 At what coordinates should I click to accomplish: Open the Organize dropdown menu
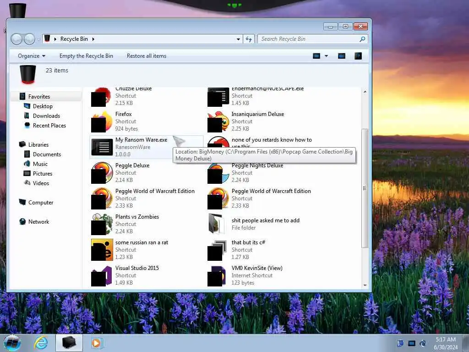click(x=32, y=56)
